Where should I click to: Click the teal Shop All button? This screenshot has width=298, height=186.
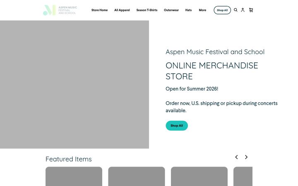click(x=177, y=126)
